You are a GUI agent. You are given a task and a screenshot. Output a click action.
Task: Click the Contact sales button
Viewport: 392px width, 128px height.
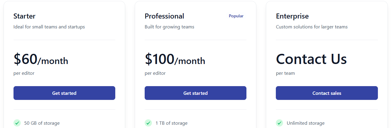tap(327, 93)
